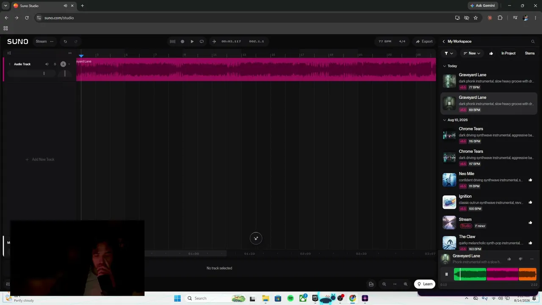Fit the timeline zoom to the project
The image size is (542, 305).
[x=395, y=284]
